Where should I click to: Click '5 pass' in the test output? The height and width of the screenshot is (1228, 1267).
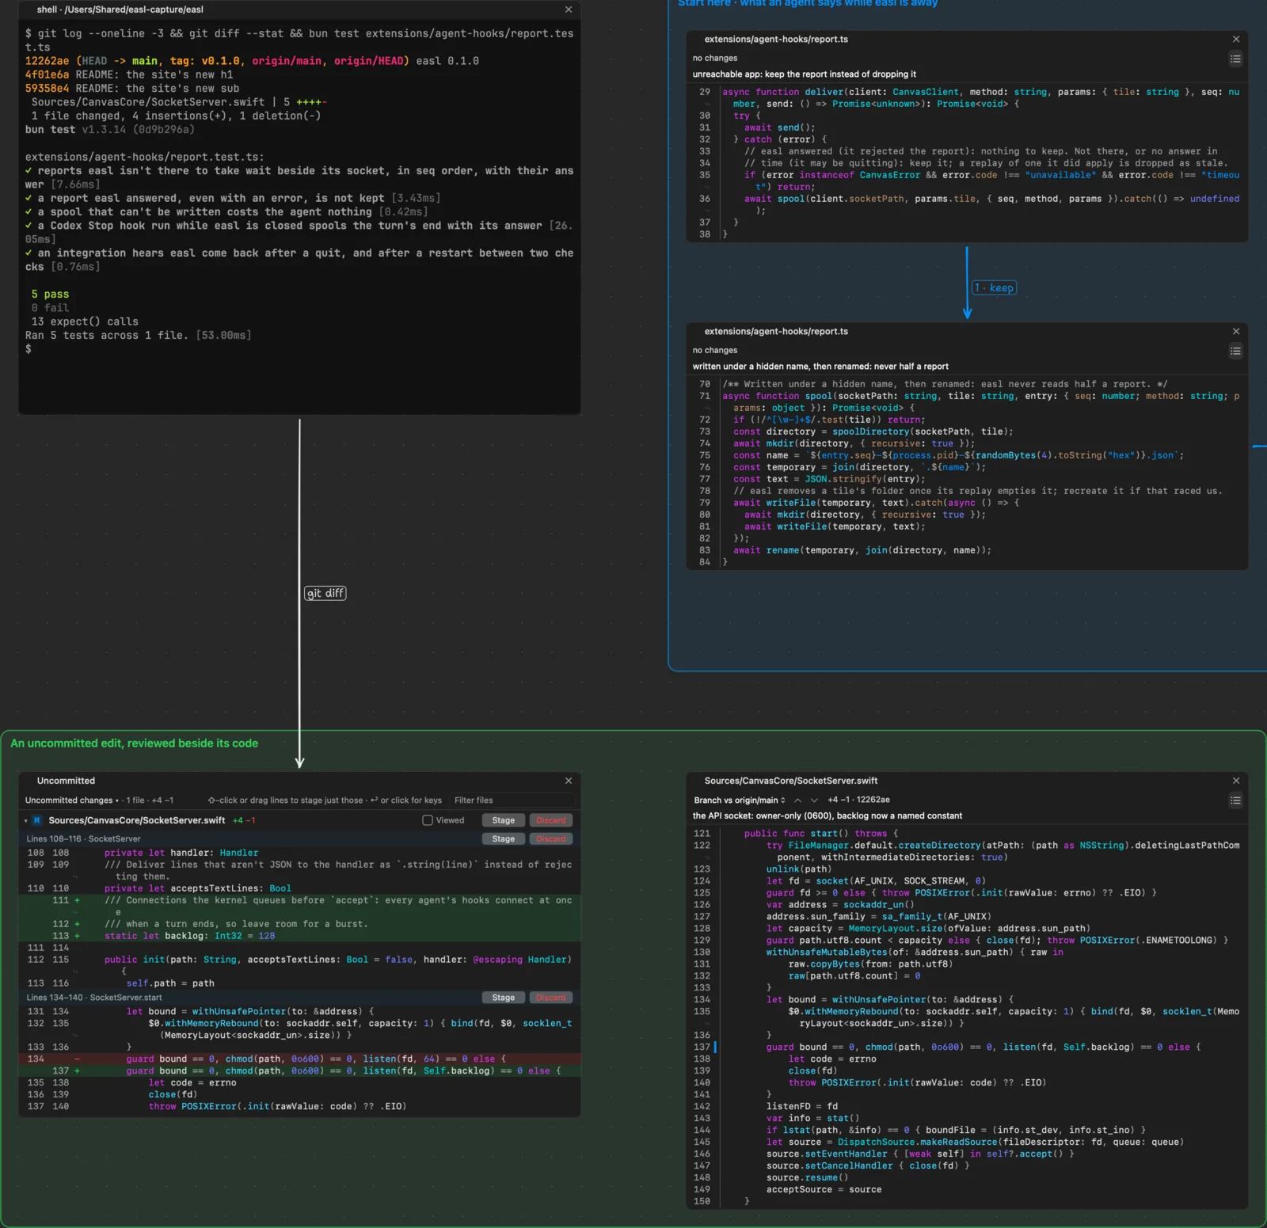click(x=50, y=295)
